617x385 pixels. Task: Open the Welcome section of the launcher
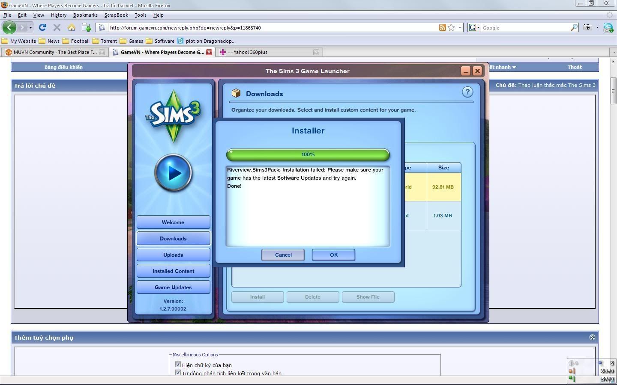[x=173, y=222]
